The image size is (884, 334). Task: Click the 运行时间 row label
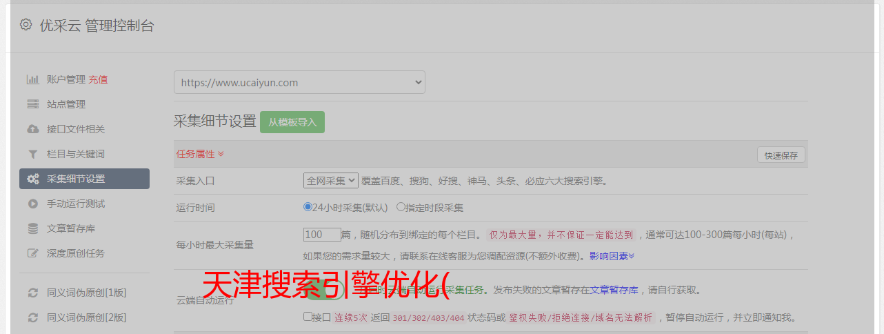pyautogui.click(x=196, y=207)
